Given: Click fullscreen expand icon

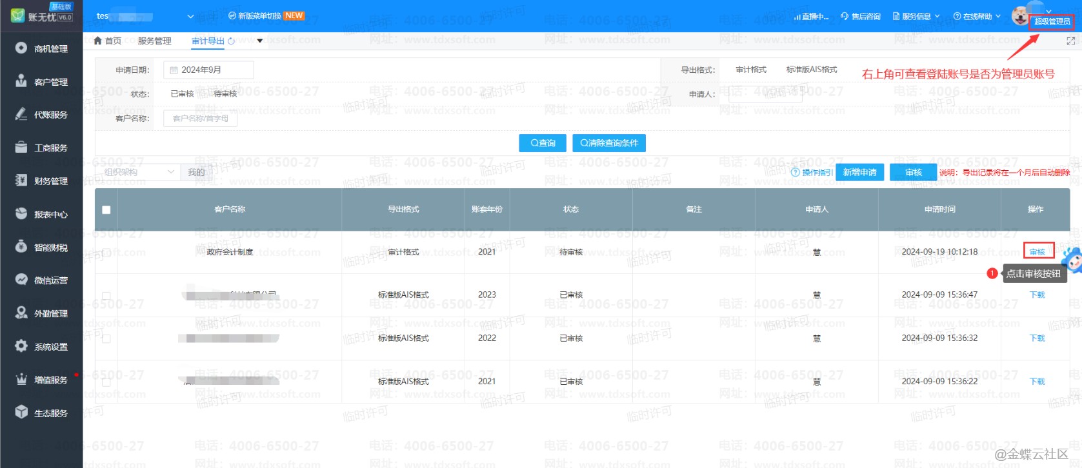Looking at the screenshot, I should (1070, 41).
